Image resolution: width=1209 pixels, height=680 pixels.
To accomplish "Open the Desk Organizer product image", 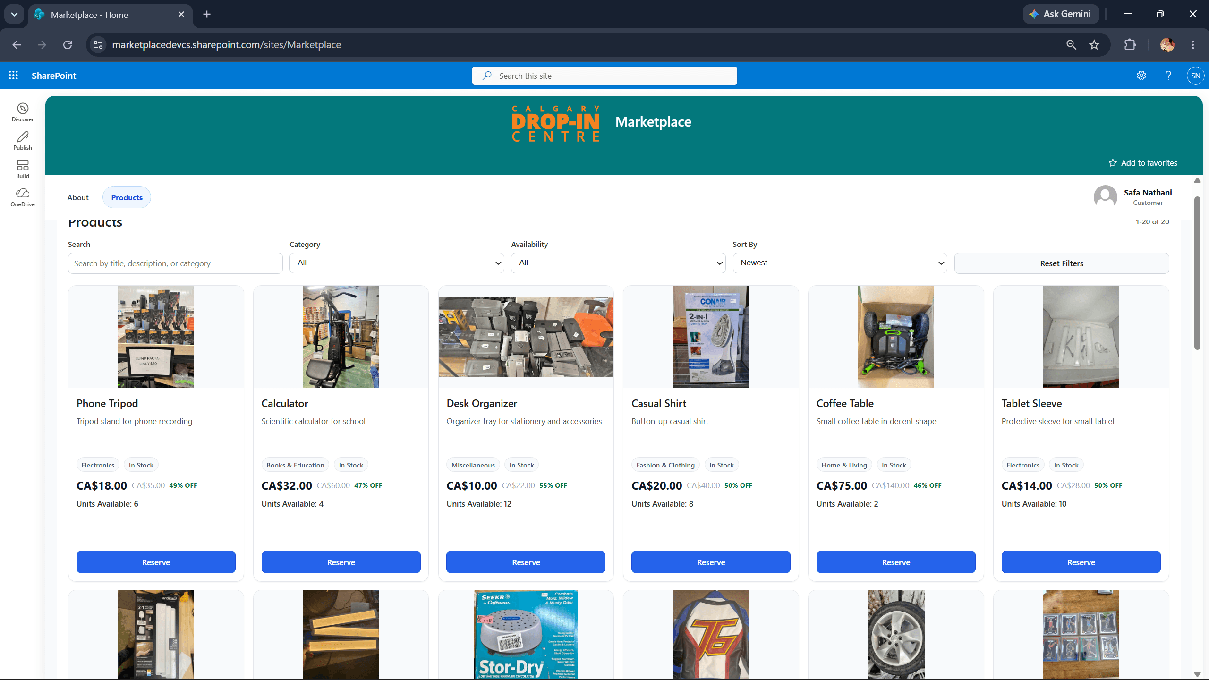I will tap(526, 337).
